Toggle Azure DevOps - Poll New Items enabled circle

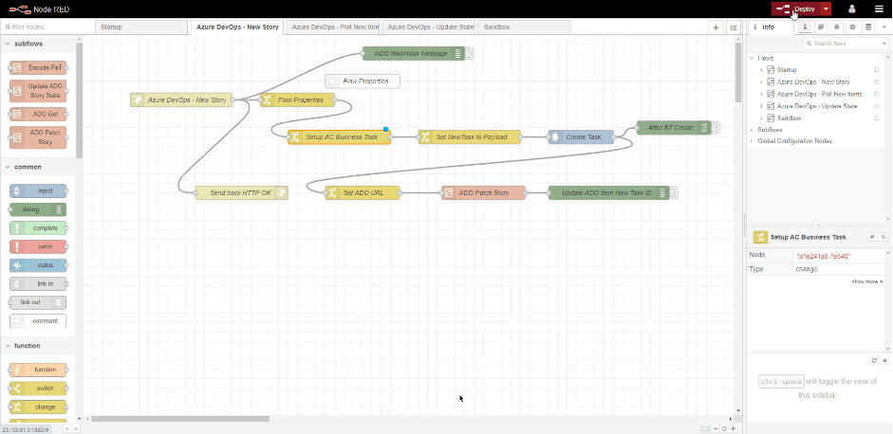click(x=876, y=94)
